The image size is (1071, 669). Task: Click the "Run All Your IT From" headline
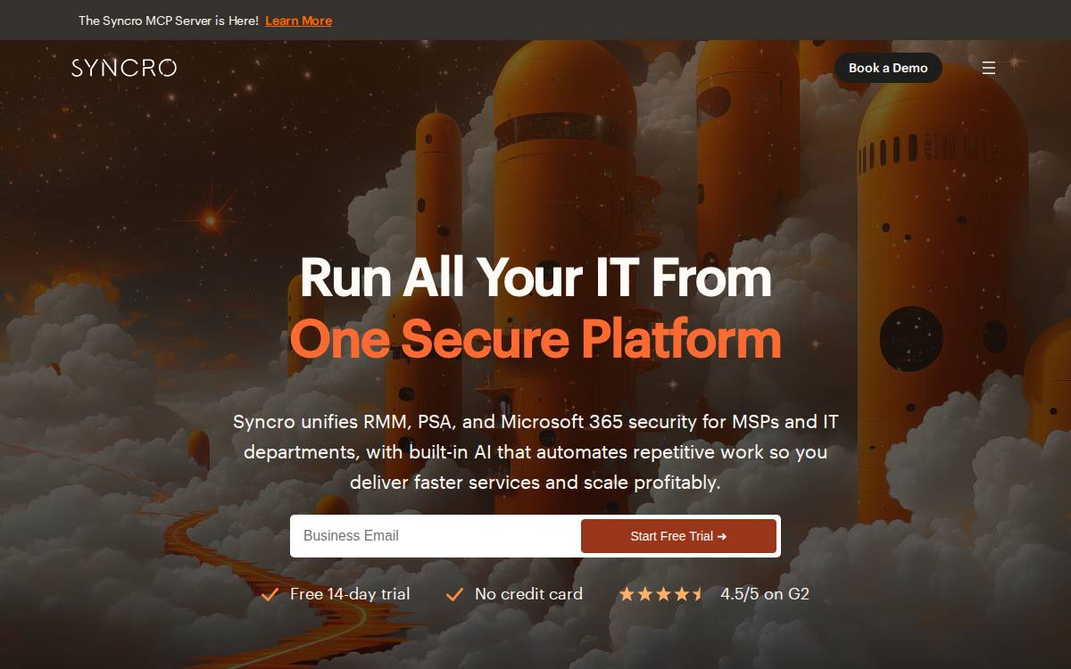click(x=535, y=277)
